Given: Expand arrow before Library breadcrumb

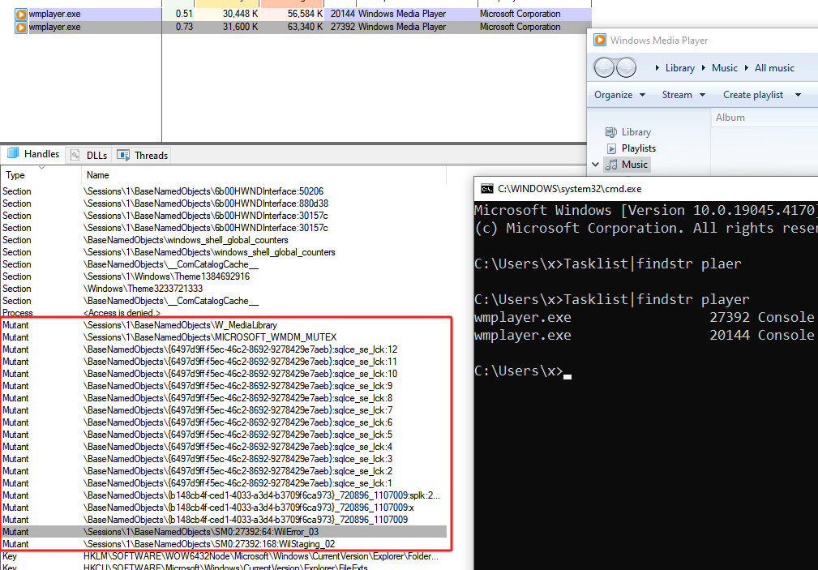Looking at the screenshot, I should coord(657,68).
